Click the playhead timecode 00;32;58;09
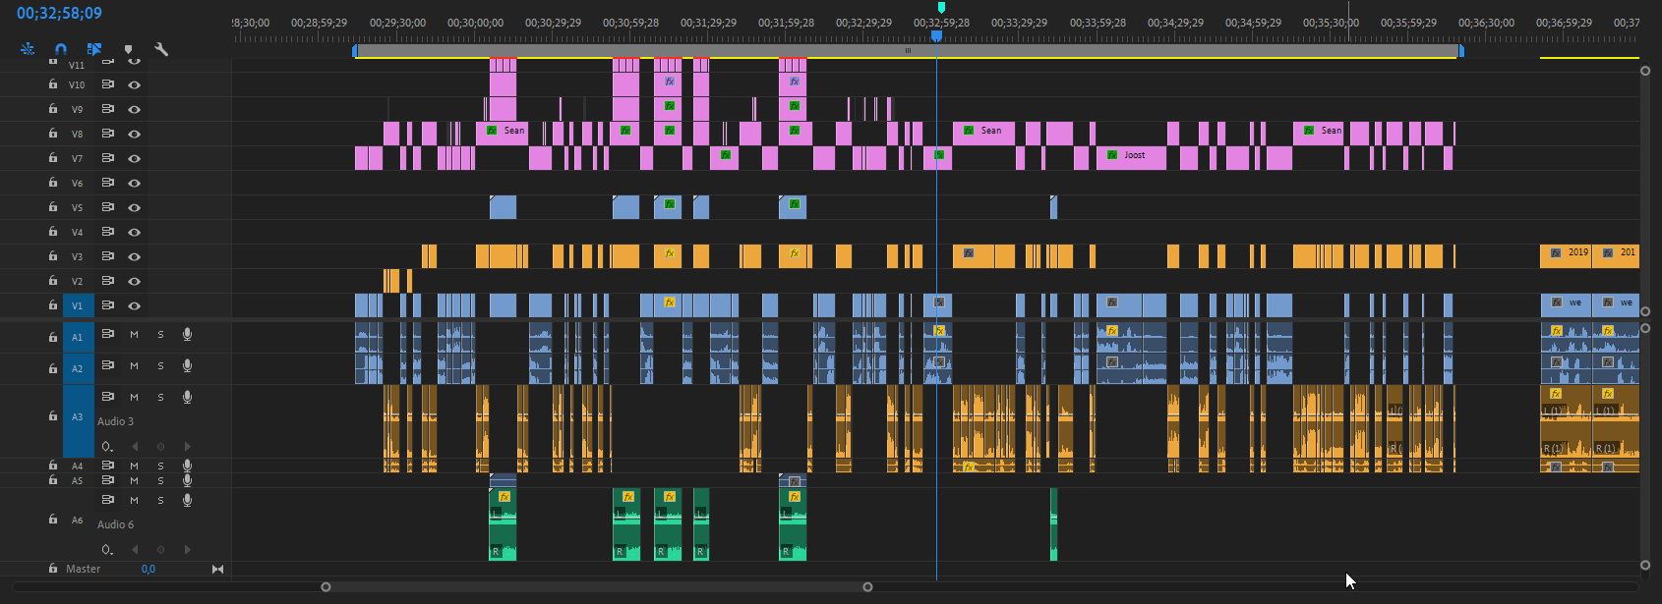Image resolution: width=1662 pixels, height=604 pixels. point(59,14)
